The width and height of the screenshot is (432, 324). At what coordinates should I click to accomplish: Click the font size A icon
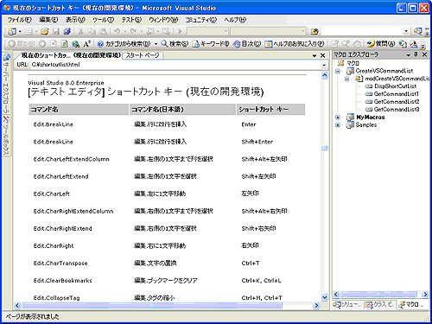(86, 44)
